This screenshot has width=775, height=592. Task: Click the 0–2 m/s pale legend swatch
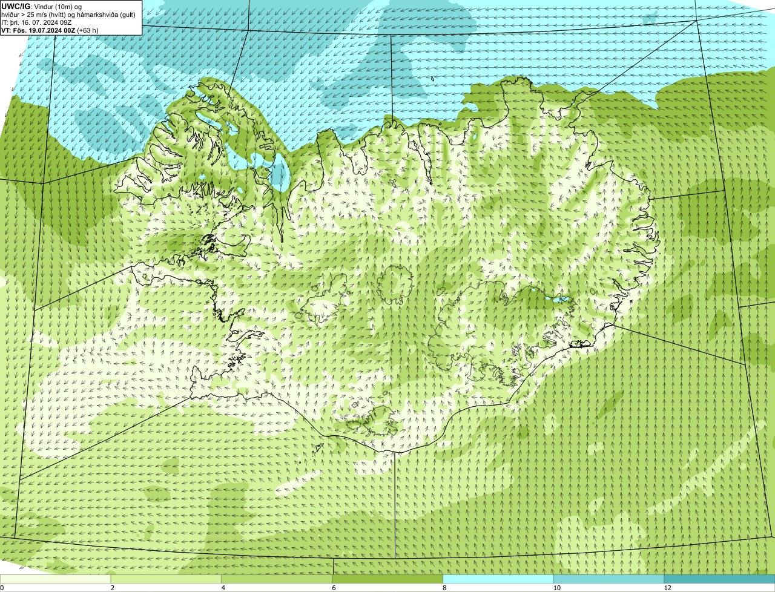click(x=56, y=579)
